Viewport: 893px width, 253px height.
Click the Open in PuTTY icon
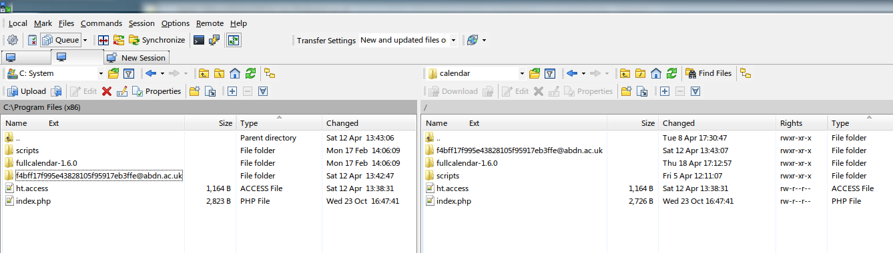point(214,40)
